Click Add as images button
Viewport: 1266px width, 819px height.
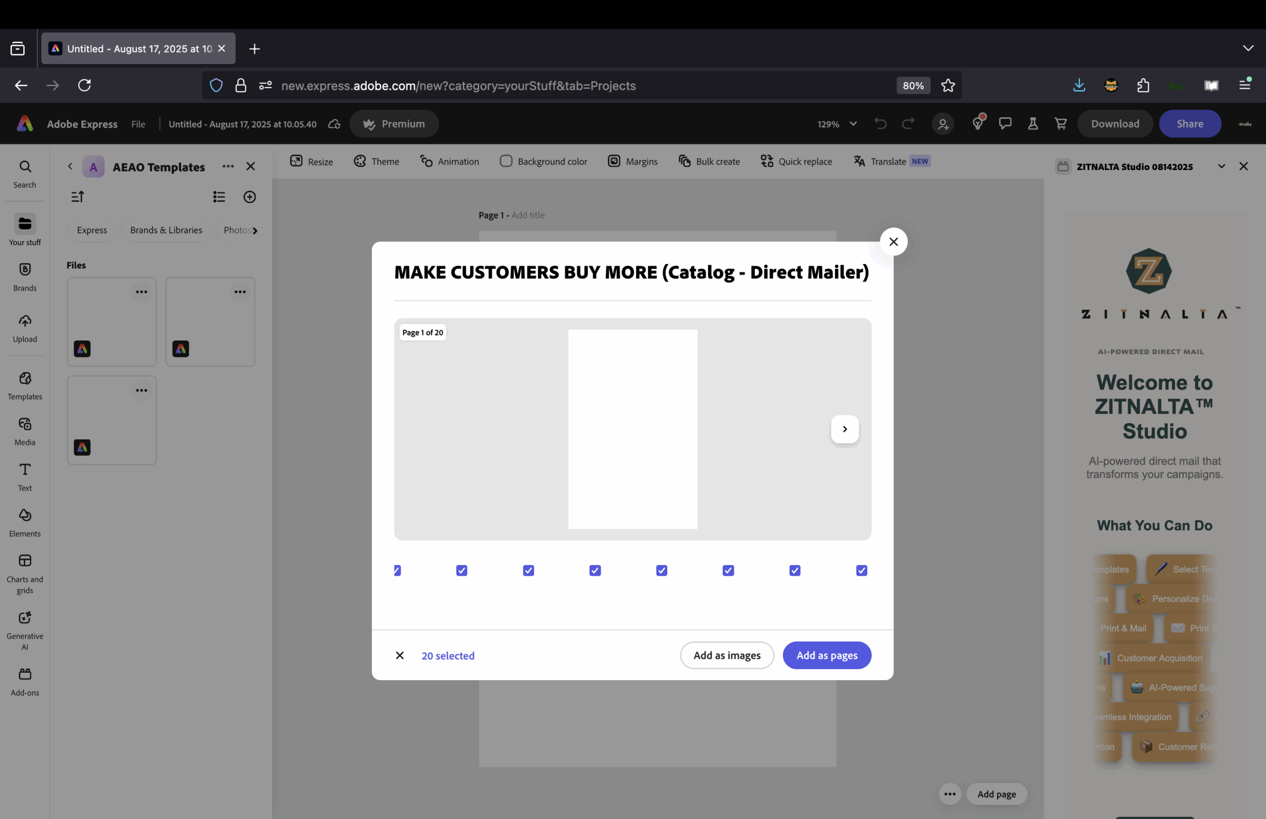coord(726,655)
